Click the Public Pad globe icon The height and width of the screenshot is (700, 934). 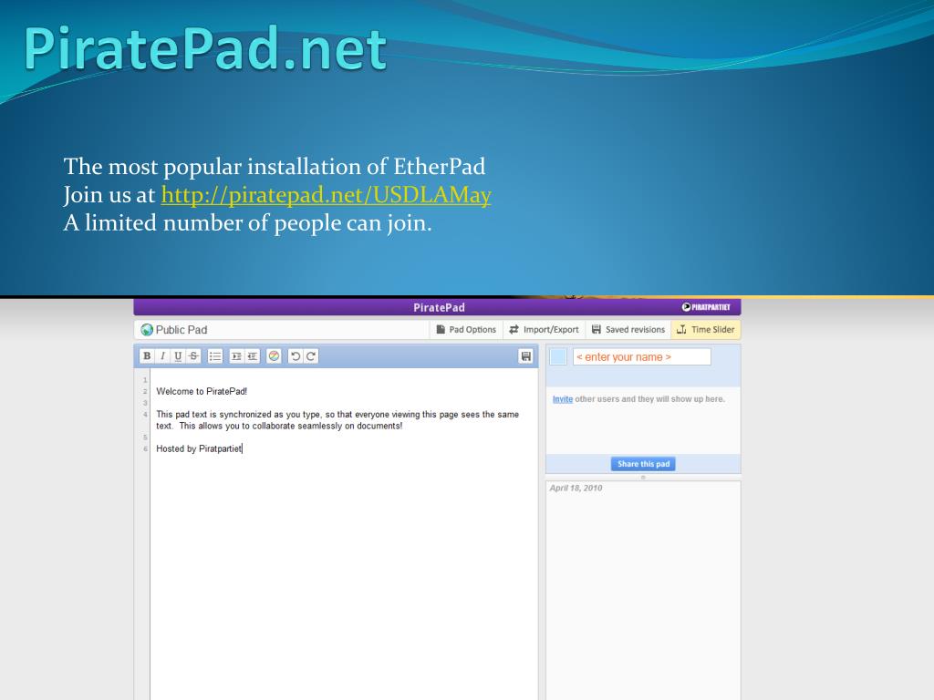[147, 329]
